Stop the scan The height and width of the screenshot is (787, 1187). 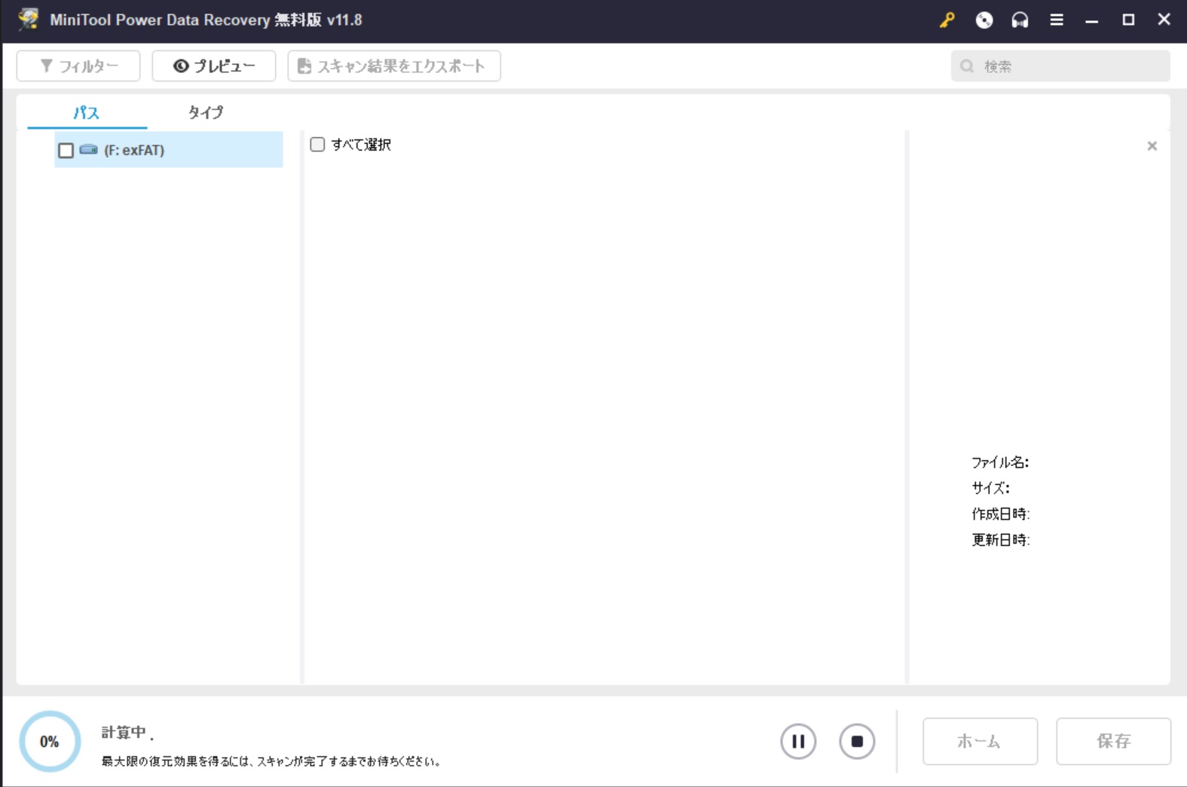[x=857, y=741]
